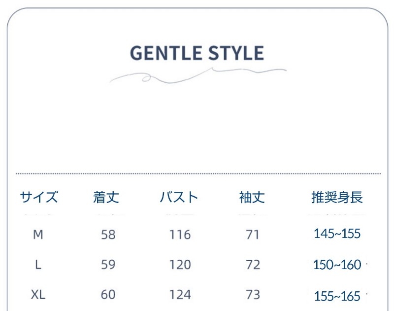
Task: Click the 58 length value
Action: point(108,235)
